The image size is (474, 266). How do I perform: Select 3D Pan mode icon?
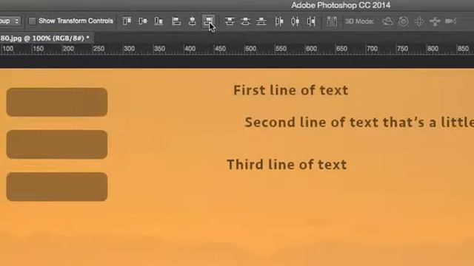click(x=419, y=21)
